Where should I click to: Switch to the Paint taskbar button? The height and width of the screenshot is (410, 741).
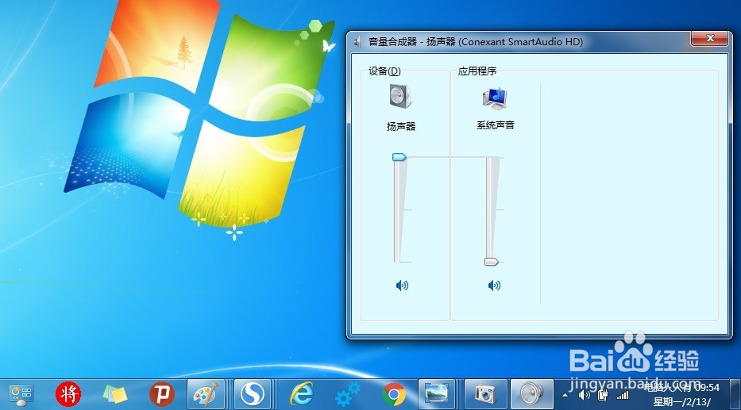click(206, 394)
